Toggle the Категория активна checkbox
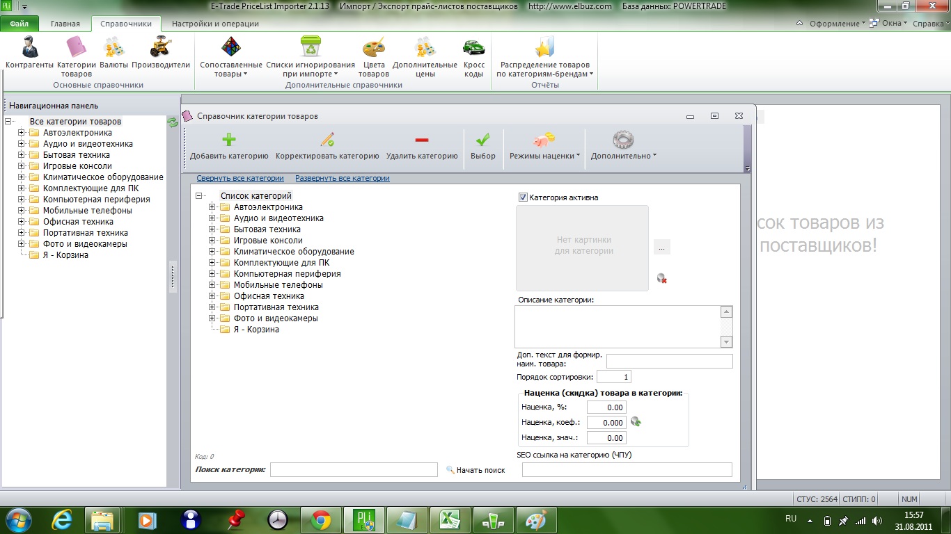 click(x=524, y=197)
